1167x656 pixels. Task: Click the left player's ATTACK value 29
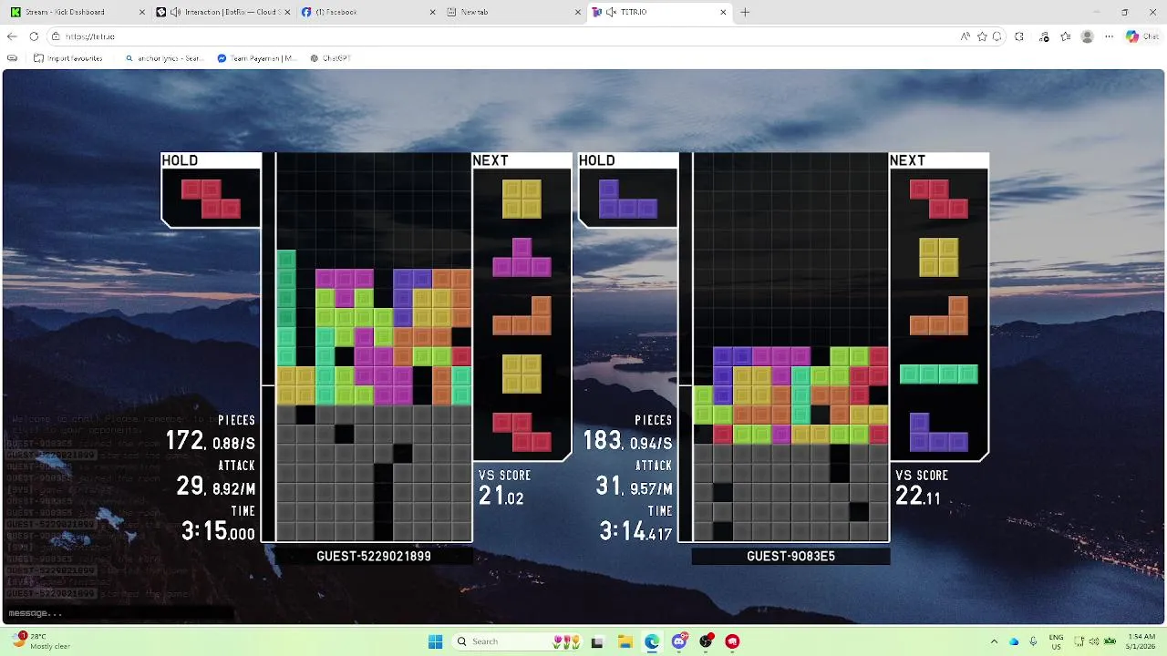click(190, 487)
